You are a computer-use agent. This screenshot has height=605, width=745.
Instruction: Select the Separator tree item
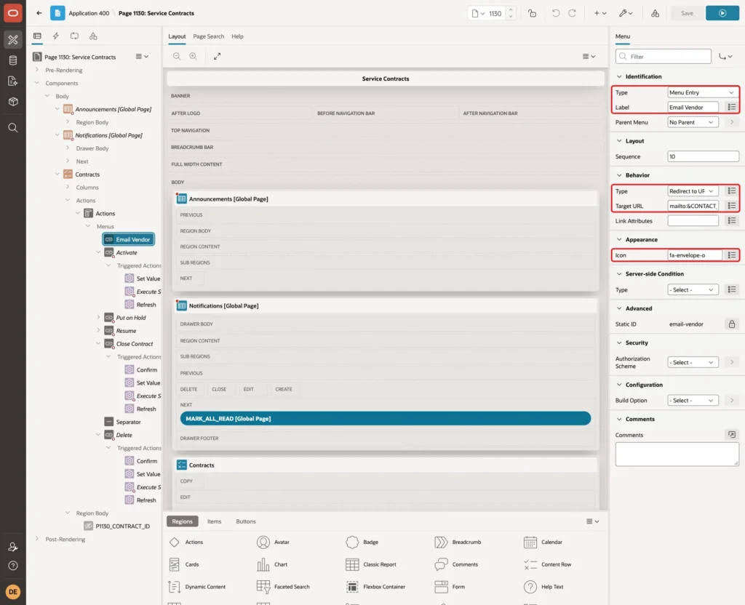(128, 422)
